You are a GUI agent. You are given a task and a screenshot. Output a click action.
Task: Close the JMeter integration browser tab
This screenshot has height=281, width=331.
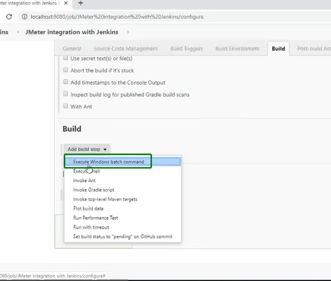pos(66,3)
